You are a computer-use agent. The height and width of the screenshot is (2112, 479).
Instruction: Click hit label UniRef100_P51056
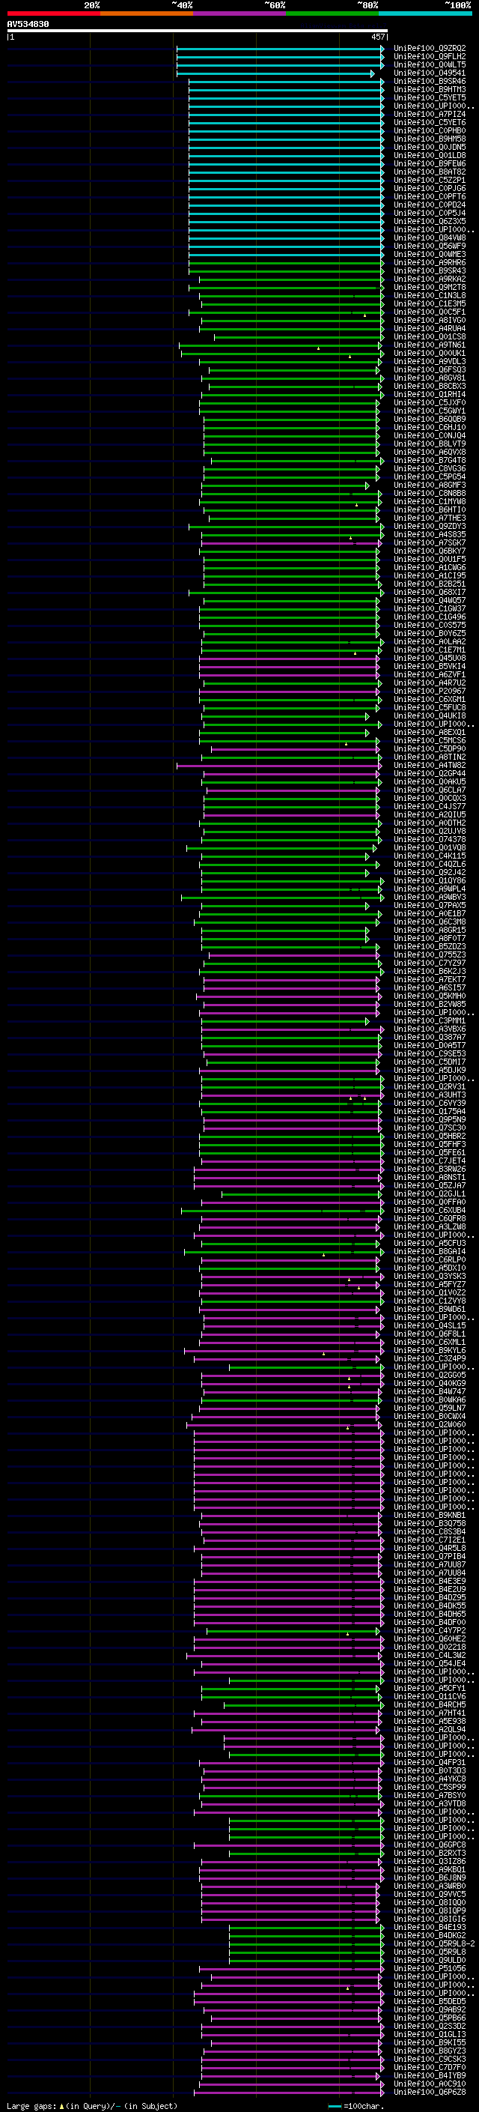tap(430, 1968)
